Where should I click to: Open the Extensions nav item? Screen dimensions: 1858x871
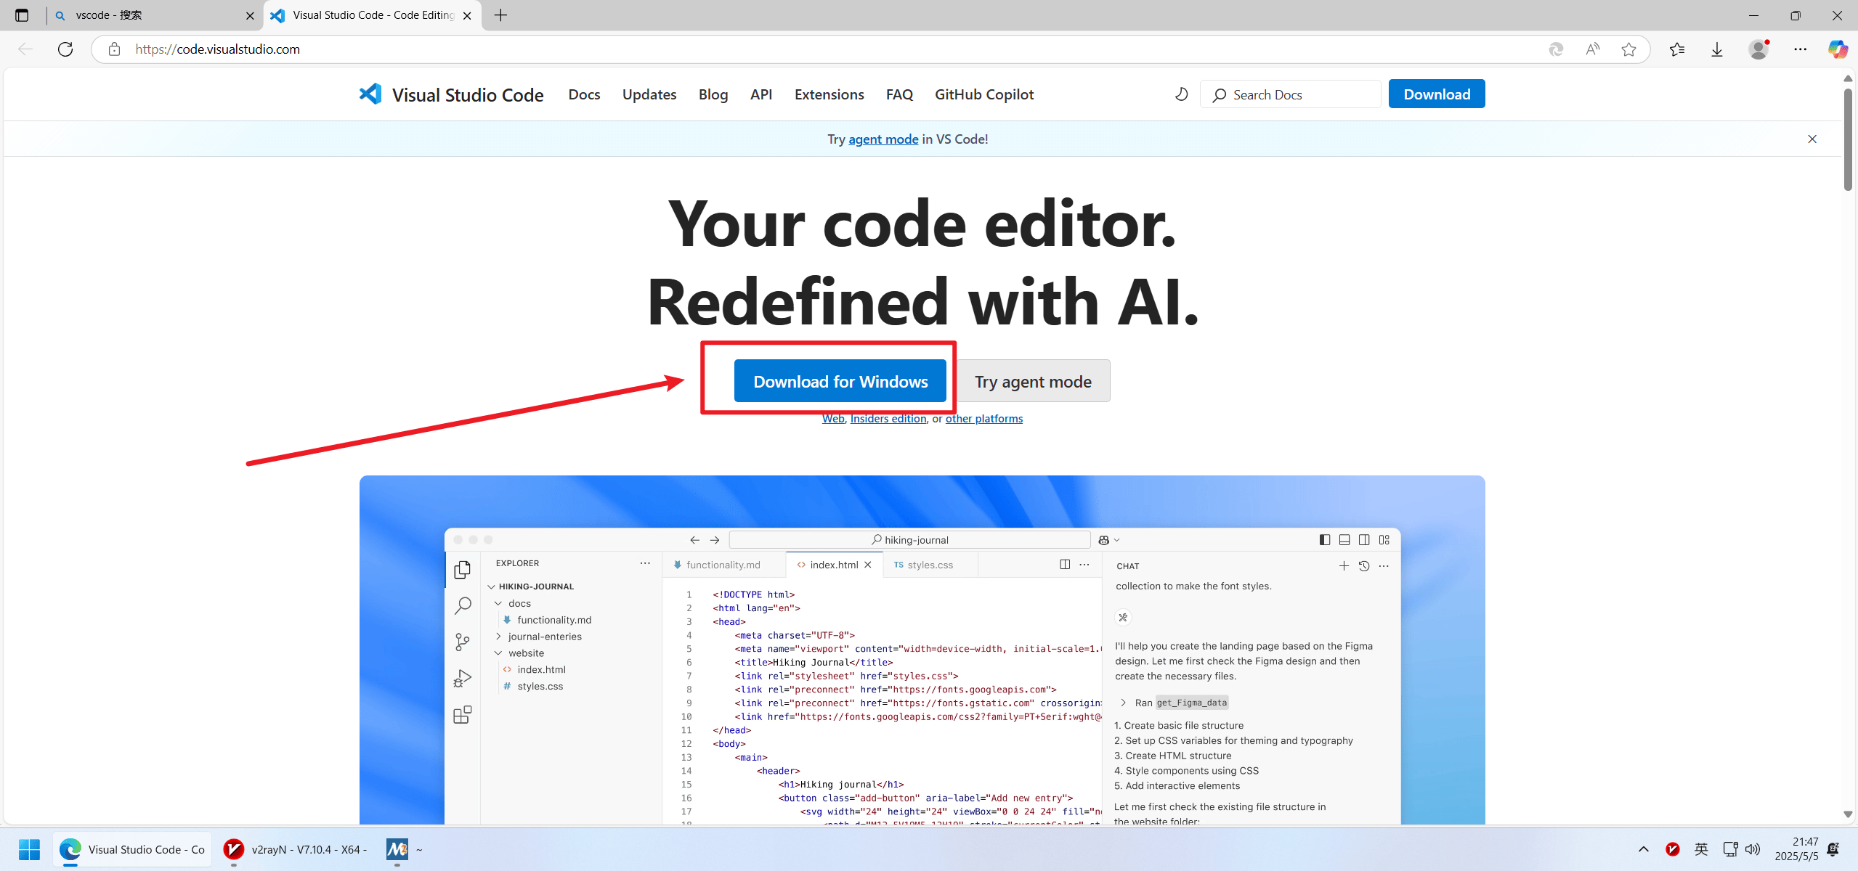[x=829, y=94]
